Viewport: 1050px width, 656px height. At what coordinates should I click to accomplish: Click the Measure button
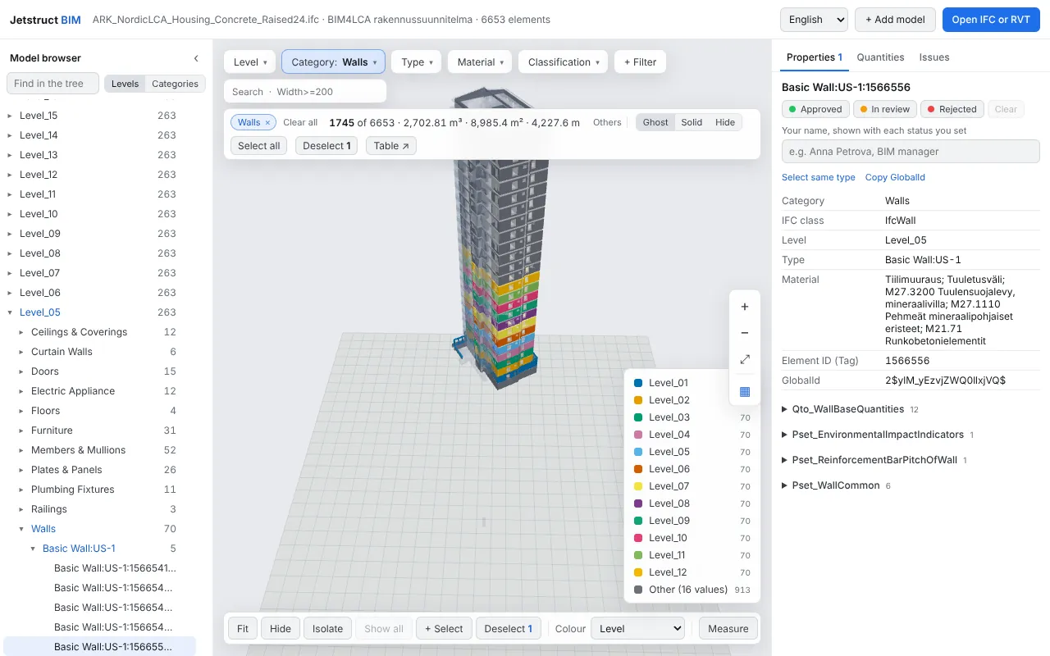pos(728,629)
